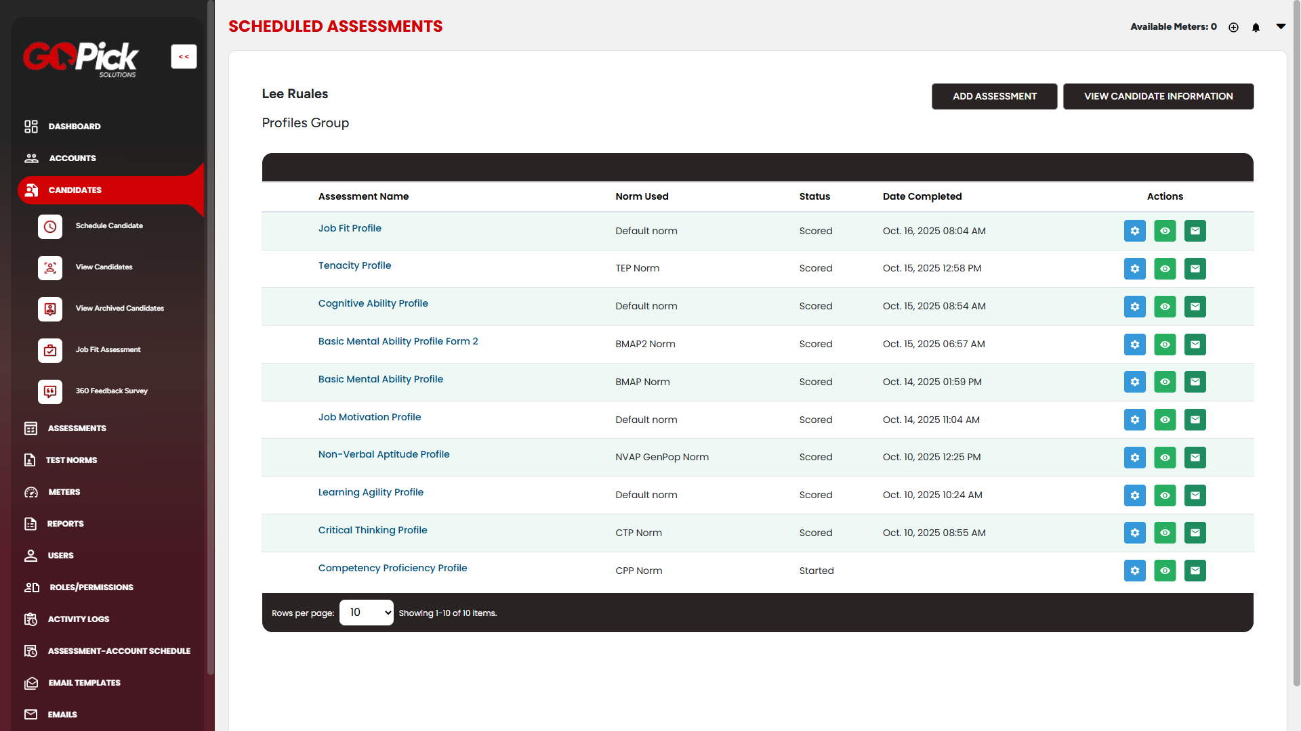Click the notification bell icon
Screen dimensions: 1301x731
tap(1256, 27)
